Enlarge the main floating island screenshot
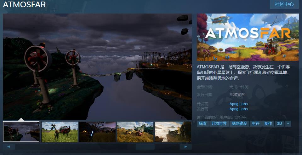Viewport: 302px width, 155px height. pyautogui.click(x=97, y=66)
